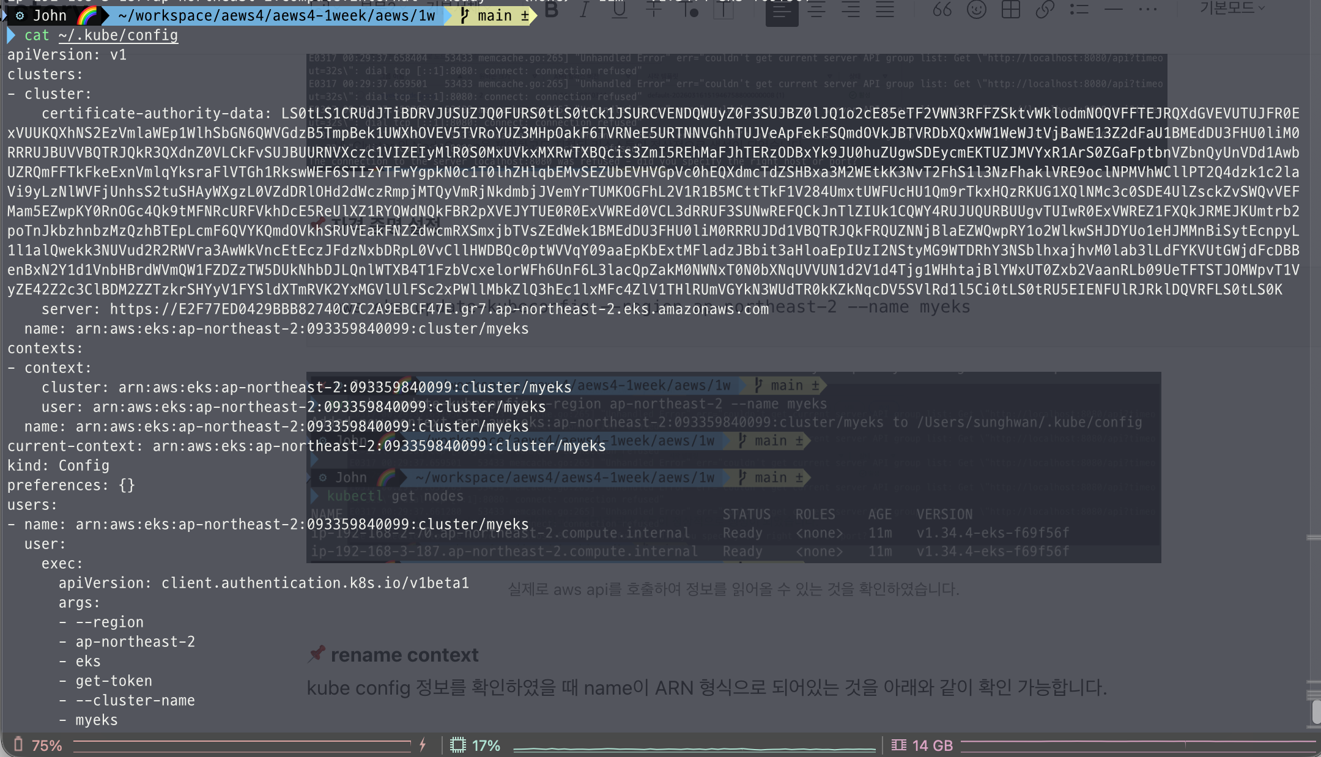
Task: Select left text alignment
Action: 782,10
